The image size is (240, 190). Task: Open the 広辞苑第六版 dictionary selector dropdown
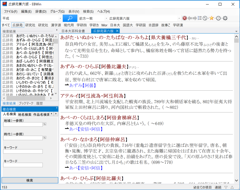(x=179, y=18)
